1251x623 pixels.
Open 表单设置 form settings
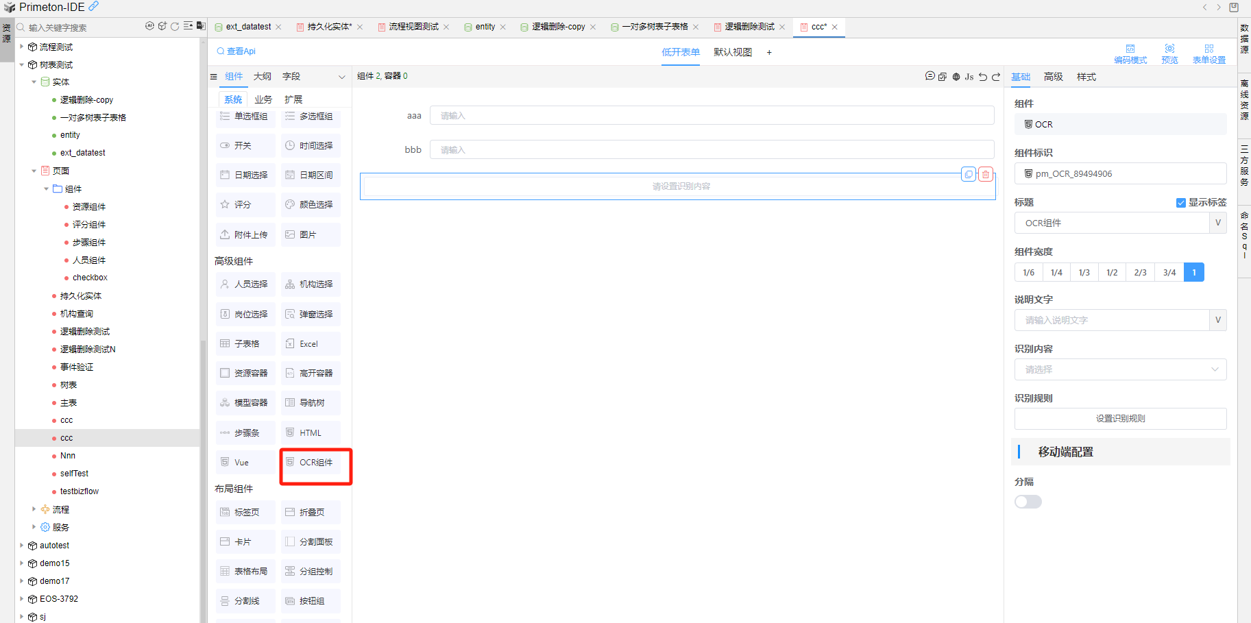pos(1209,54)
